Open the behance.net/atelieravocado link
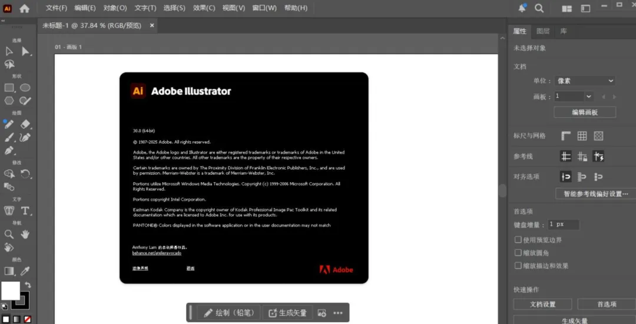This screenshot has width=636, height=324. [x=157, y=253]
